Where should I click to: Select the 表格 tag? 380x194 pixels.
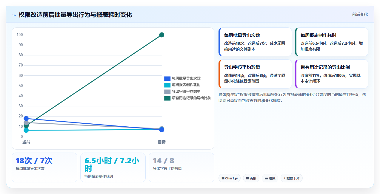click(x=251, y=178)
